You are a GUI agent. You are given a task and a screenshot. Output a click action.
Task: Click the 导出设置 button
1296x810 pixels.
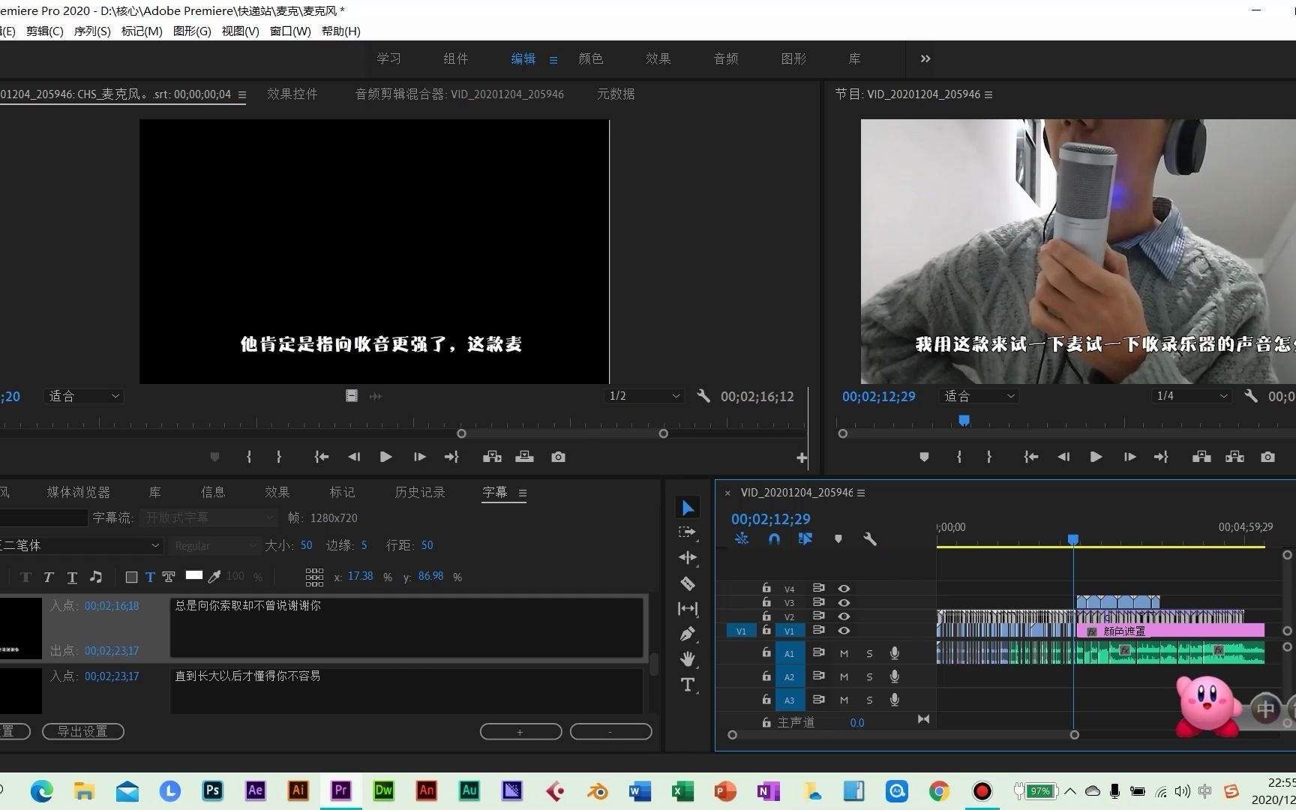pyautogui.click(x=82, y=731)
